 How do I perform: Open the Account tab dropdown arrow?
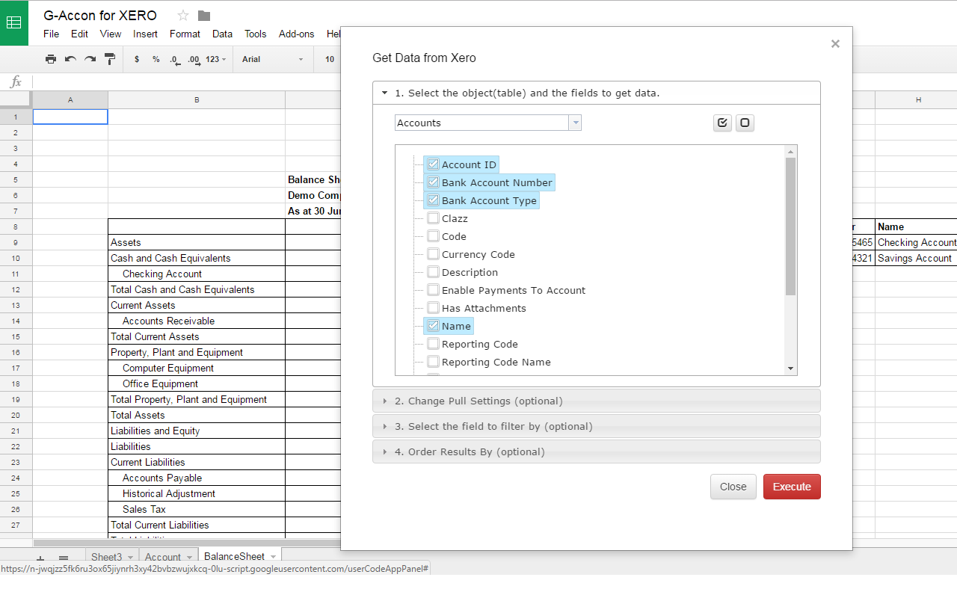pyautogui.click(x=190, y=558)
